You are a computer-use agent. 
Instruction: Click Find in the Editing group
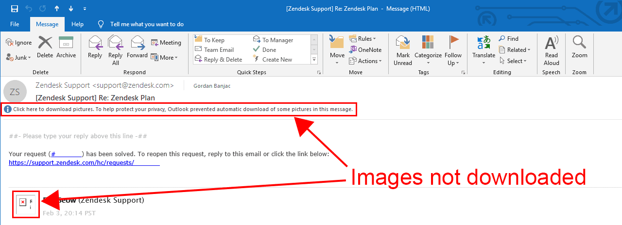click(x=509, y=39)
